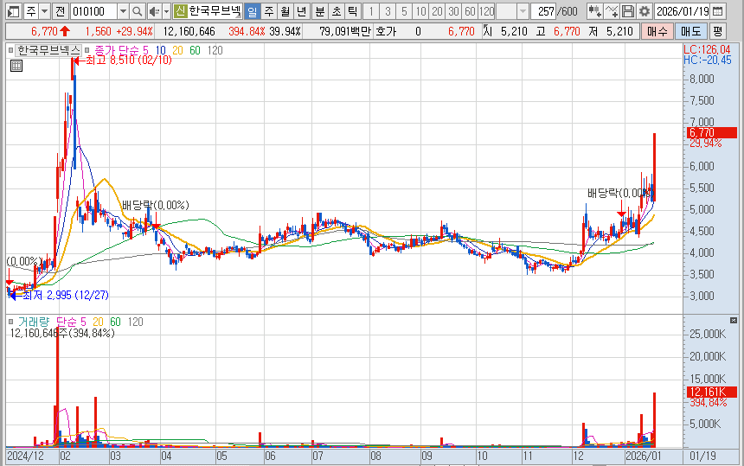Switch to 주 weekly chart period
This screenshot has width=744, height=466.
tap(268, 11)
